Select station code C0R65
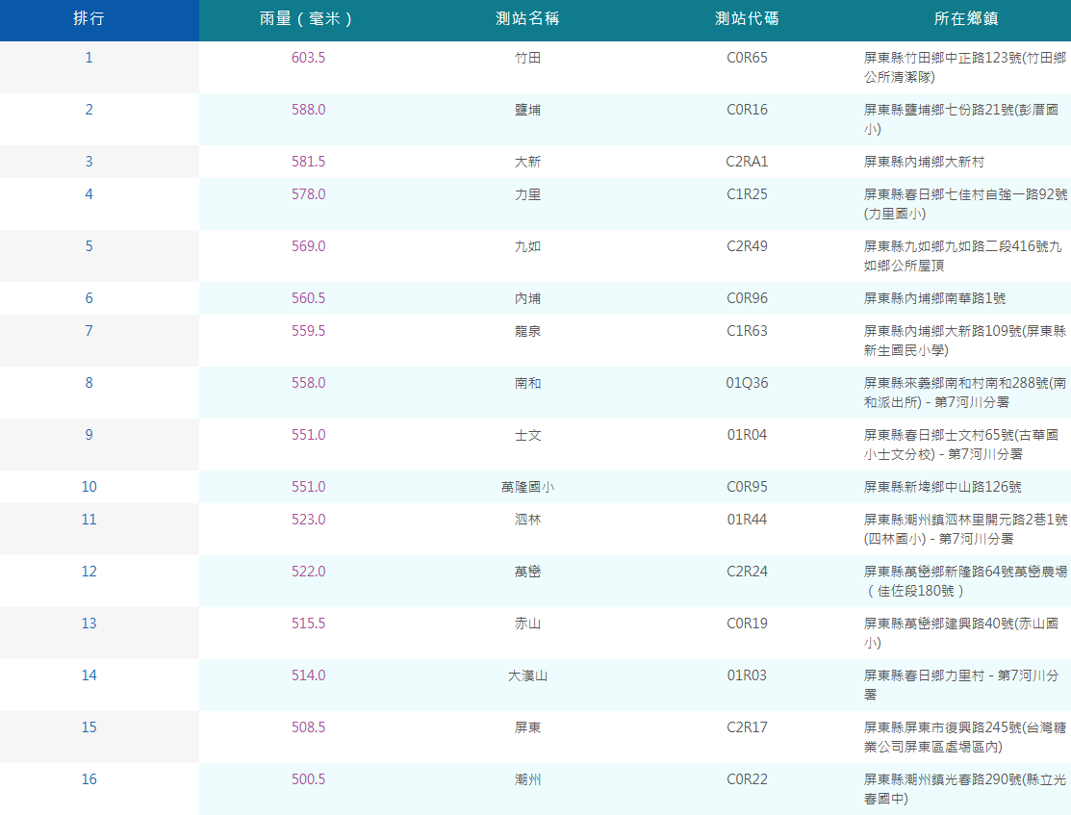The image size is (1071, 815). [747, 58]
